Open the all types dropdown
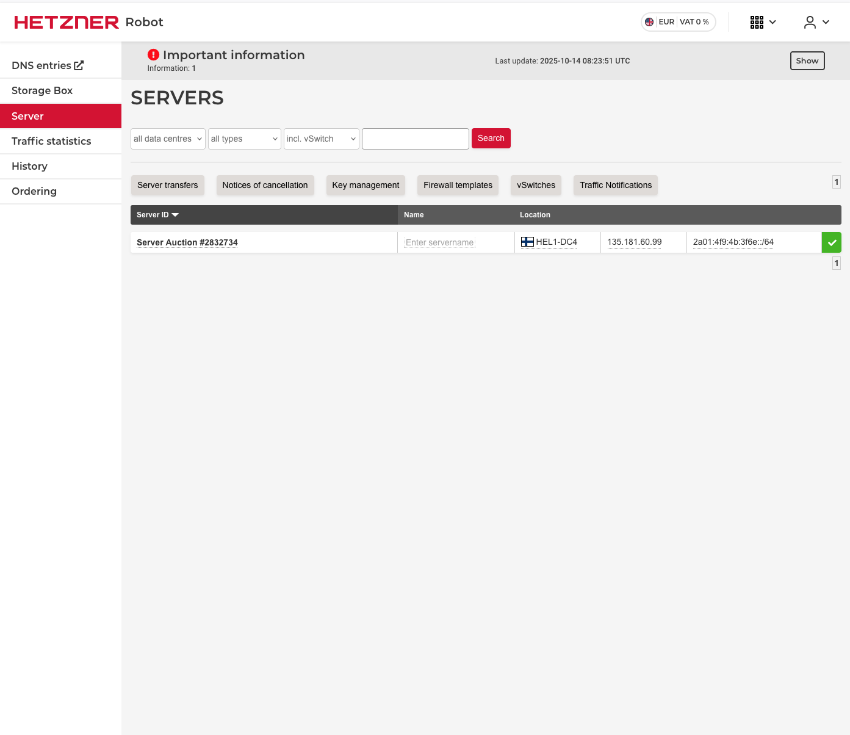This screenshot has width=850, height=735. click(244, 139)
